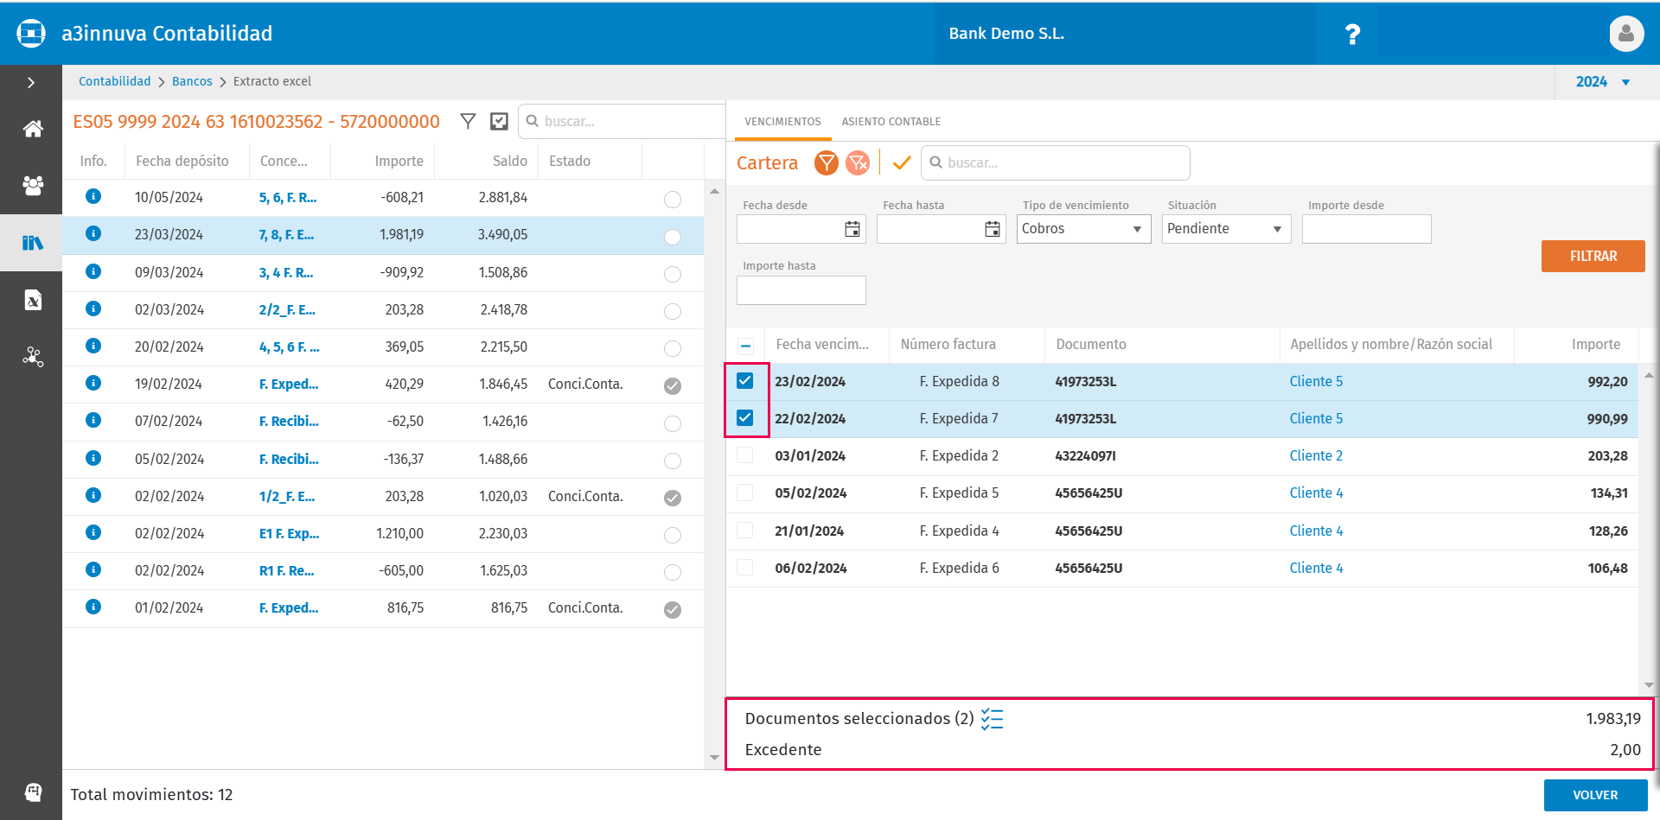Toggle the header select-all checkbox in Cartera
The width and height of the screenshot is (1660, 820).
pos(745,345)
